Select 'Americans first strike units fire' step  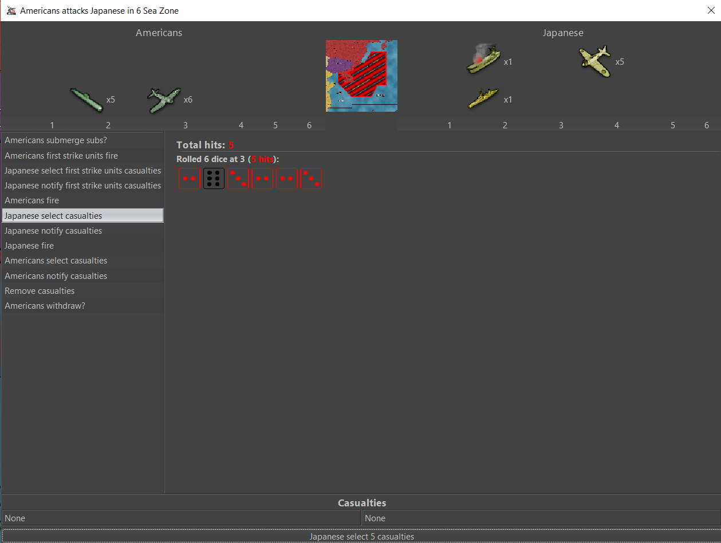[61, 156]
